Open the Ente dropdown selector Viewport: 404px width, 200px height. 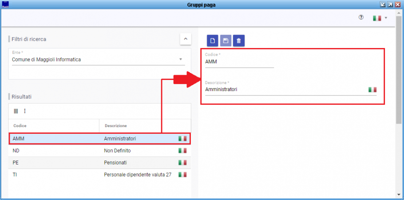pyautogui.click(x=98, y=60)
